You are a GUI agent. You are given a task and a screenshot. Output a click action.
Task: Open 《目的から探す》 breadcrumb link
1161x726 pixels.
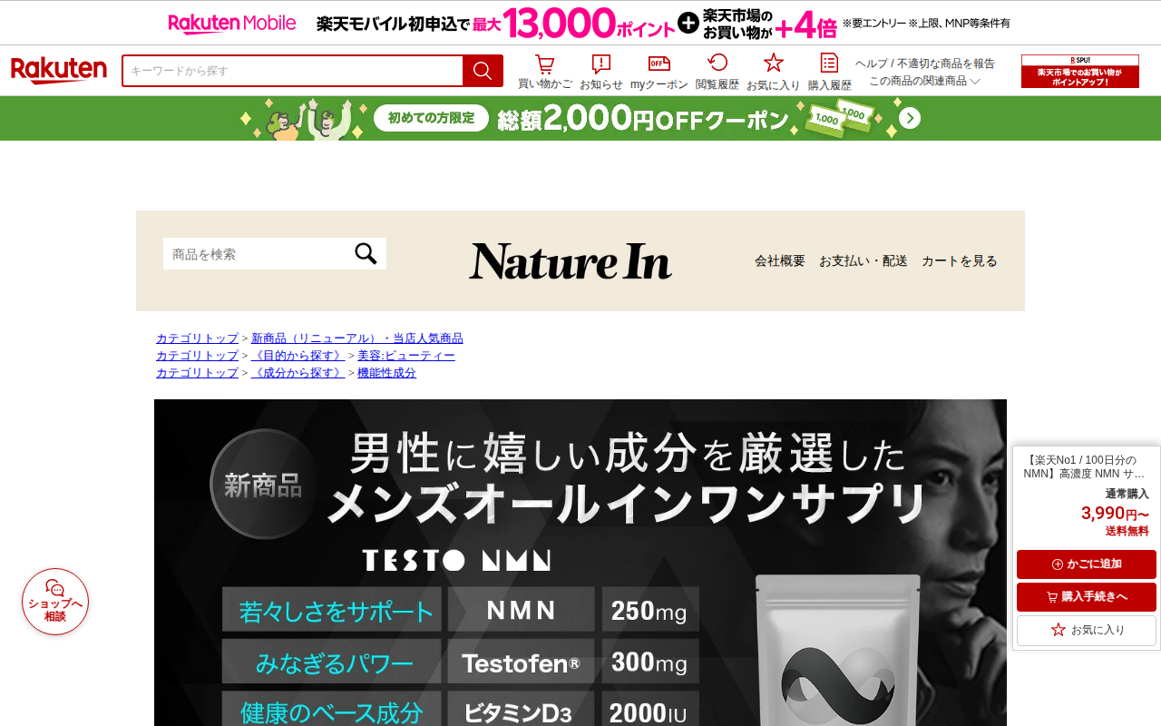(298, 356)
